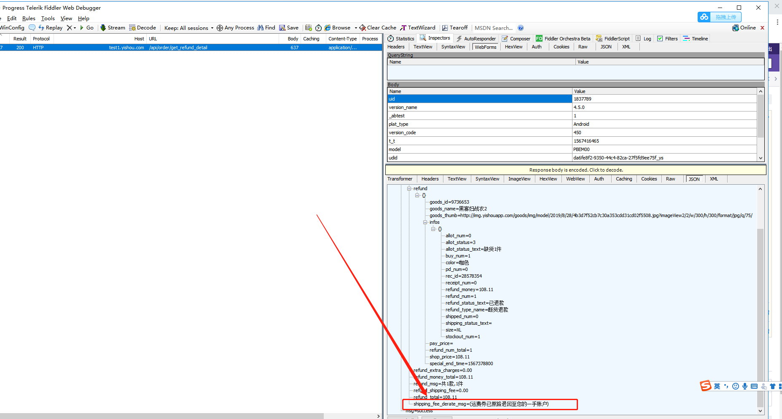This screenshot has height=419, width=782.
Task: Clear Cache toolbar button
Action: tap(378, 28)
